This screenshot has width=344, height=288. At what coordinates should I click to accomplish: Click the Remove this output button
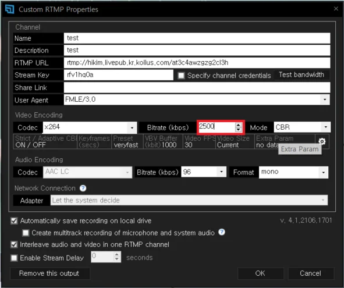pos(49,273)
